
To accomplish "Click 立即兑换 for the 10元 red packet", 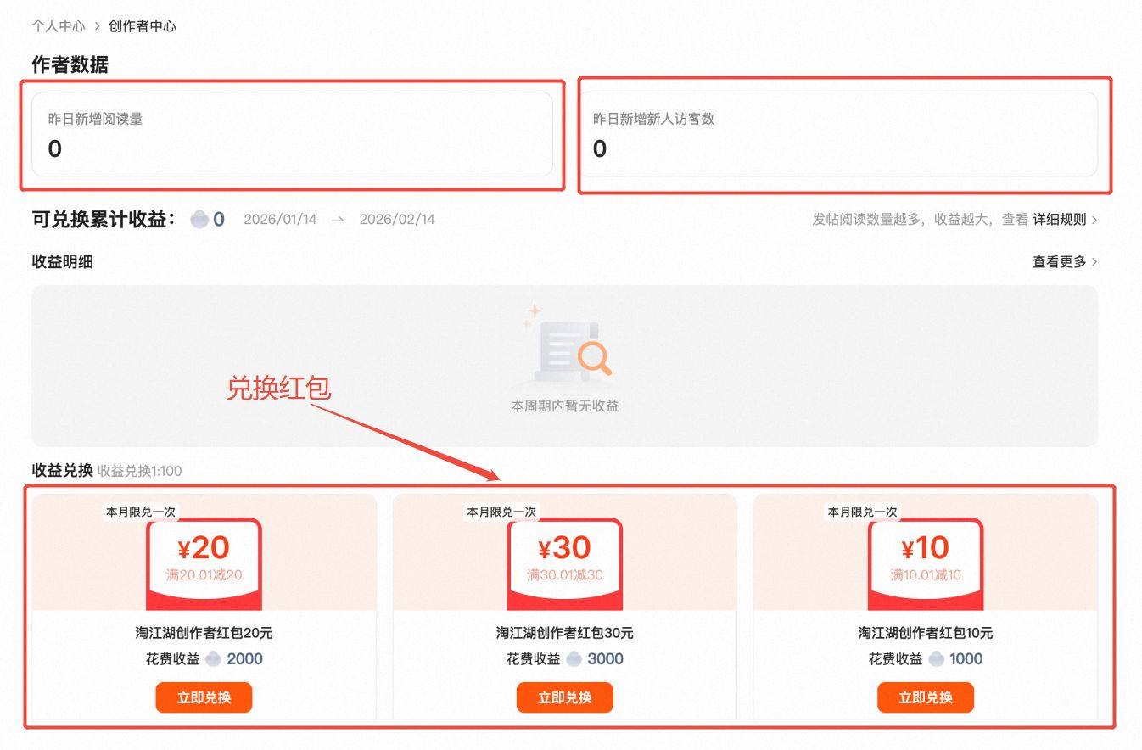I will (925, 697).
